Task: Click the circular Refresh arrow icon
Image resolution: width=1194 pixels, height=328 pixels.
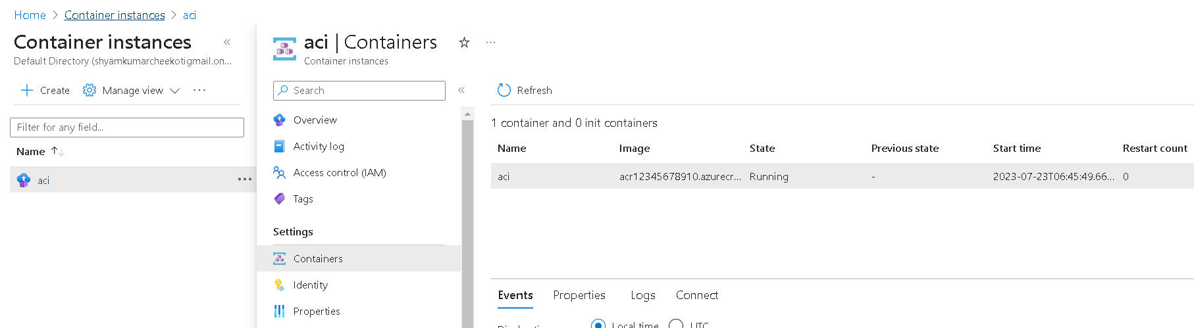Action: coord(504,90)
